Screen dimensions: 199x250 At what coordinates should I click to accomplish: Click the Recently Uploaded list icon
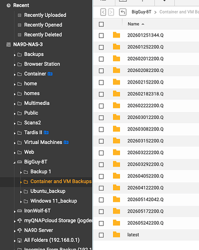19,15
